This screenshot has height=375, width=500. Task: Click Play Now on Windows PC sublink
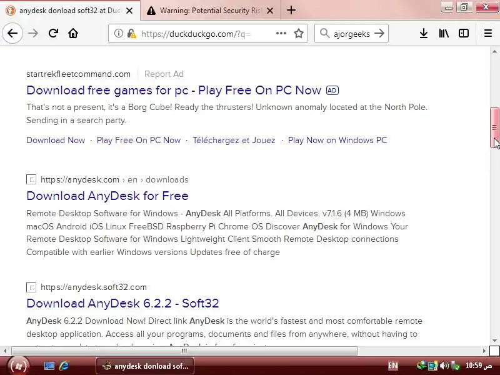coord(337,140)
